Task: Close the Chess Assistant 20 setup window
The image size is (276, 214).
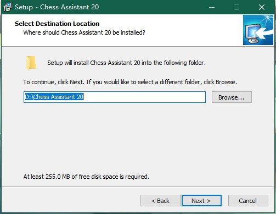Action: click(x=262, y=7)
